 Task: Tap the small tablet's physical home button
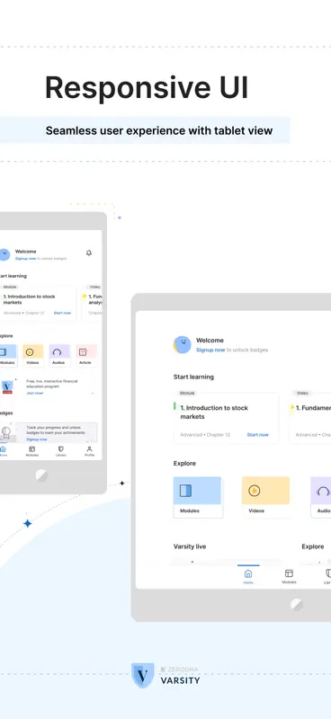[41, 475]
